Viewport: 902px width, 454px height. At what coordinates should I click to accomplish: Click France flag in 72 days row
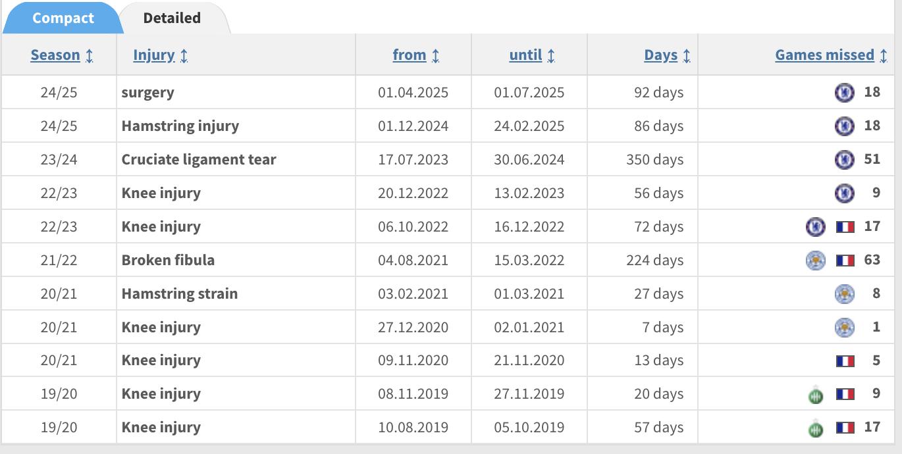coord(845,227)
